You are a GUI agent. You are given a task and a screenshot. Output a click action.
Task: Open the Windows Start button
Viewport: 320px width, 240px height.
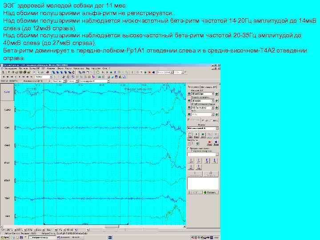coord(5,237)
